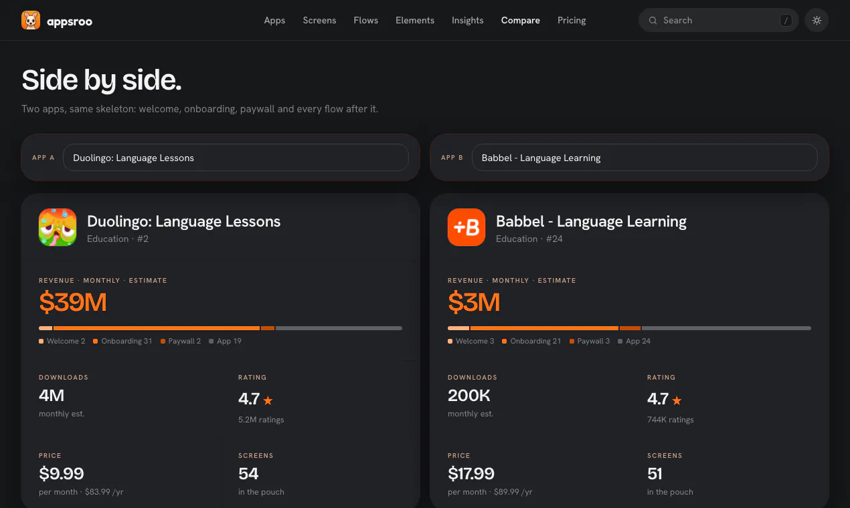This screenshot has height=508, width=850.
Task: Open the Flows nav item
Action: (365, 21)
